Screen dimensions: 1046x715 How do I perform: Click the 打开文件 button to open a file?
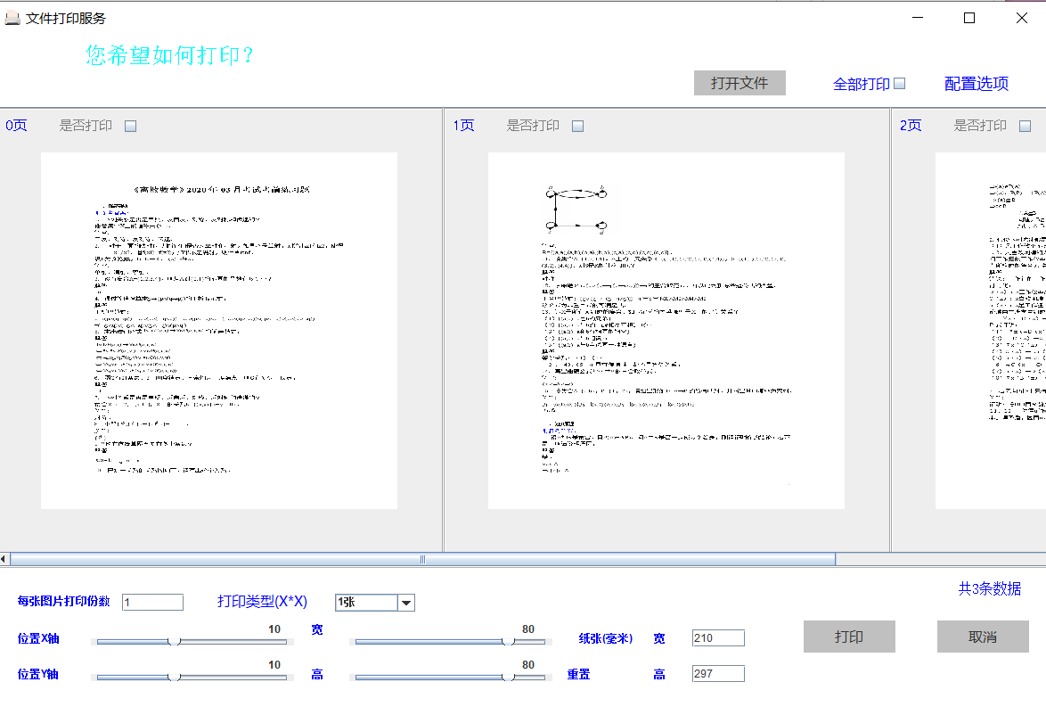(x=740, y=82)
